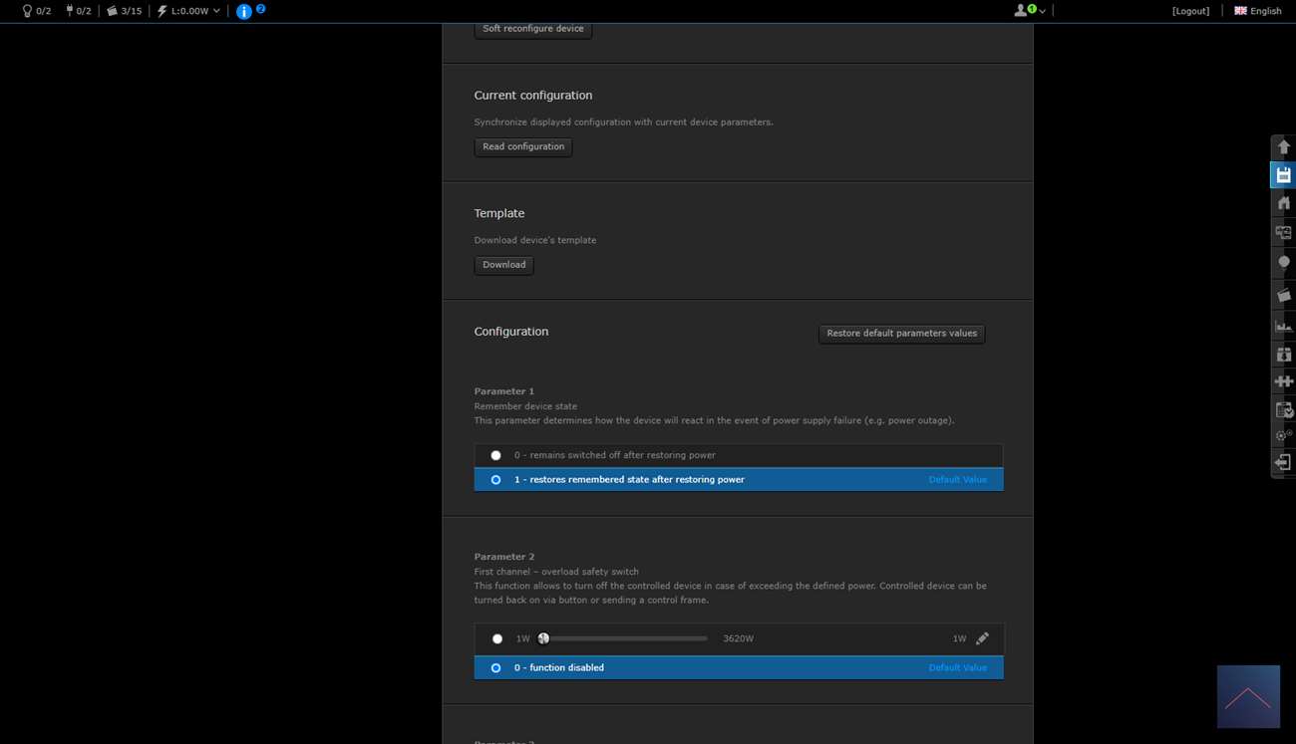This screenshot has width=1296, height=744.
Task: Open the puzzle piece plugins icon
Action: click(1283, 381)
